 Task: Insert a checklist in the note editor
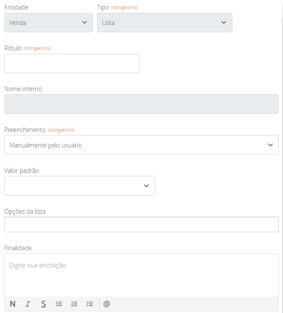(90, 304)
